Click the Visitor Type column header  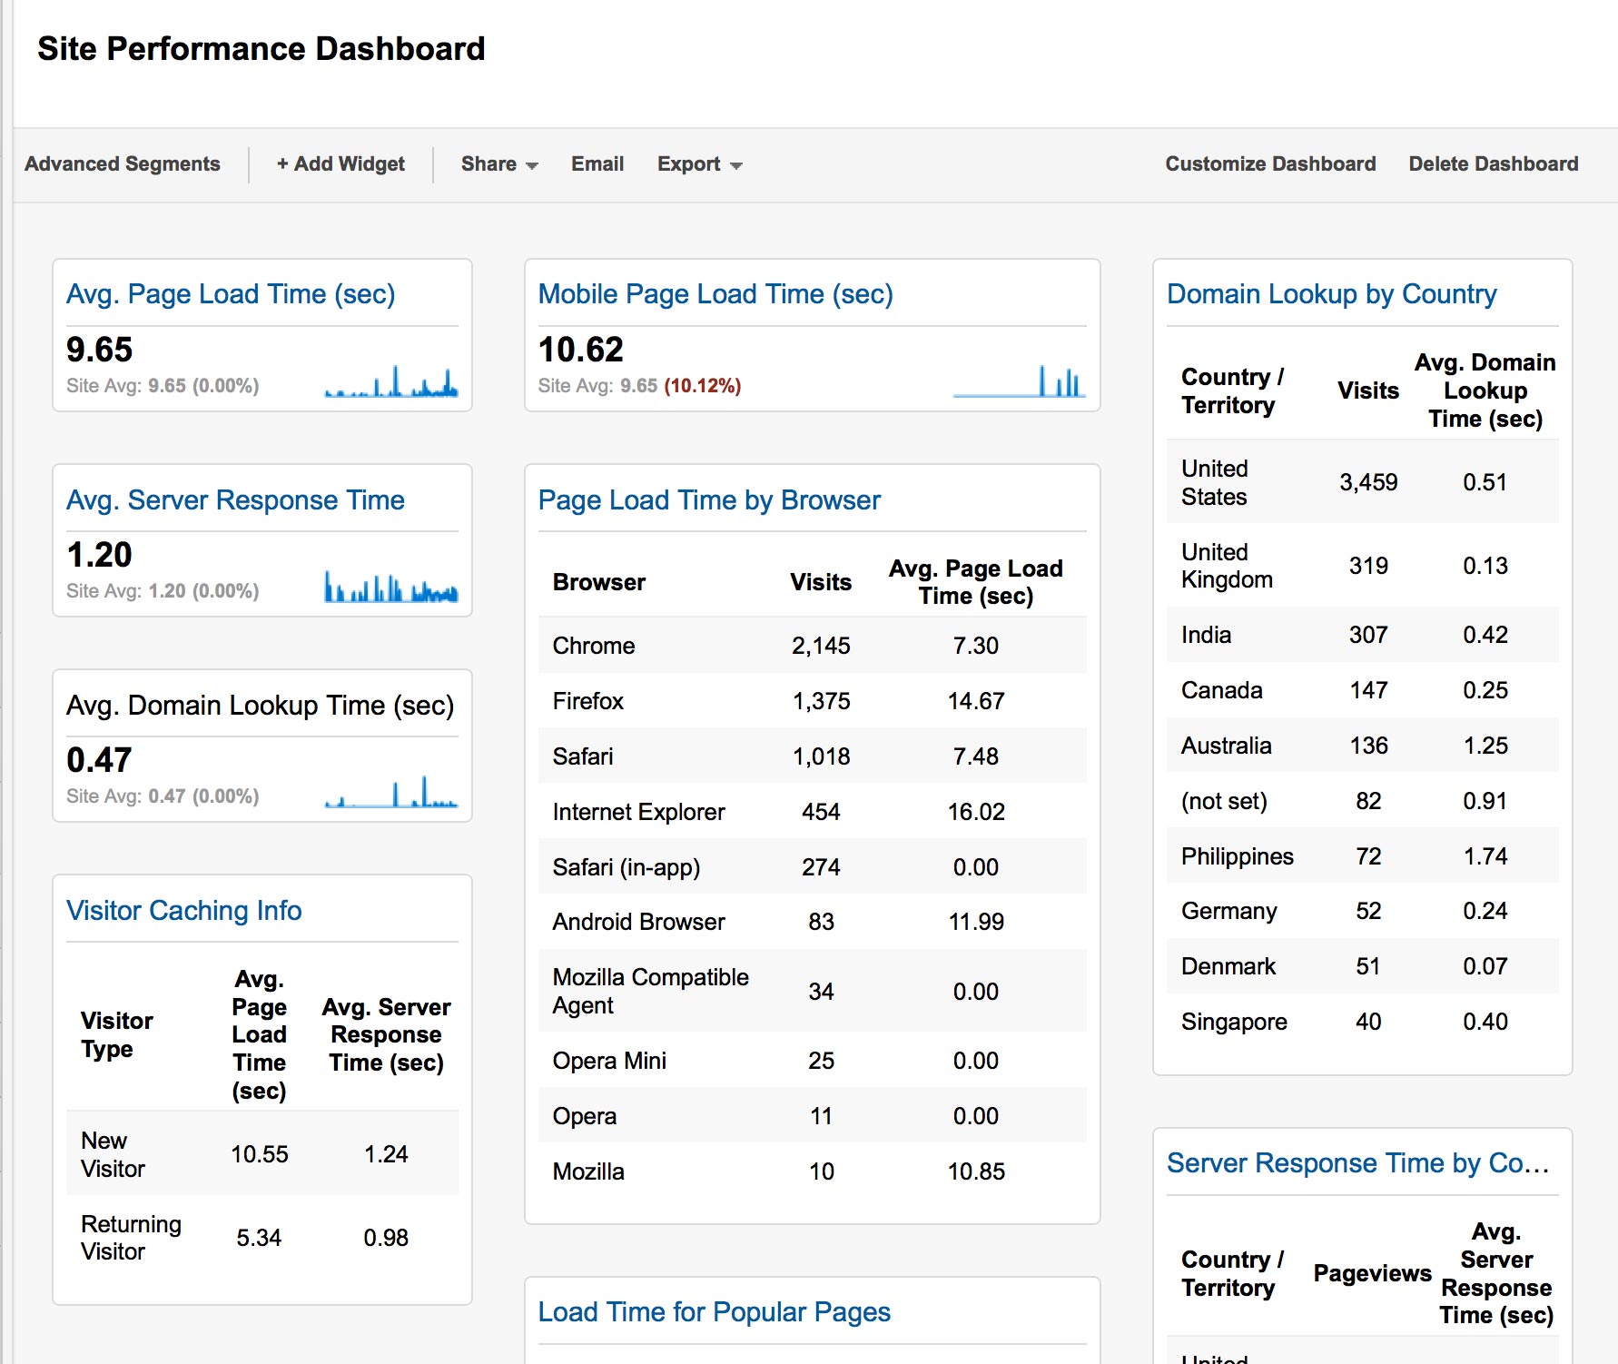[117, 1034]
